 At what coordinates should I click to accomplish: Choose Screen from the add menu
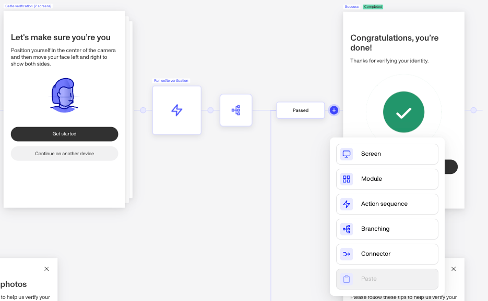[x=387, y=154]
